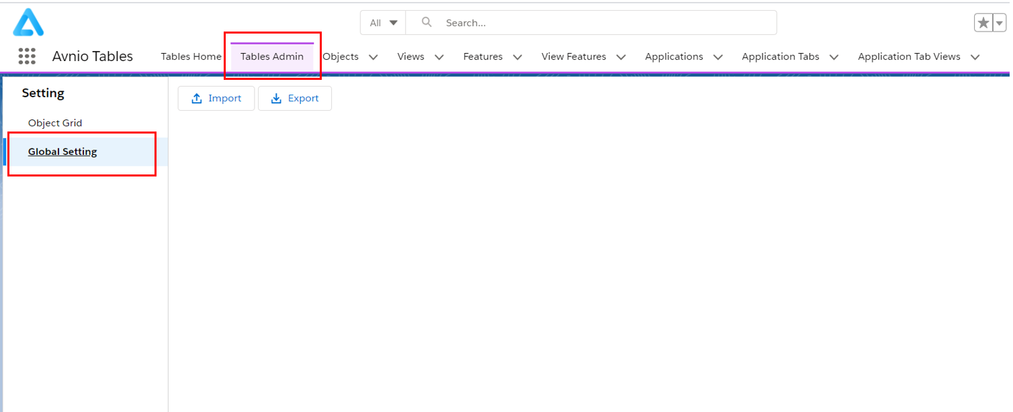
Task: Expand the Features tab chevron
Action: [x=517, y=57]
